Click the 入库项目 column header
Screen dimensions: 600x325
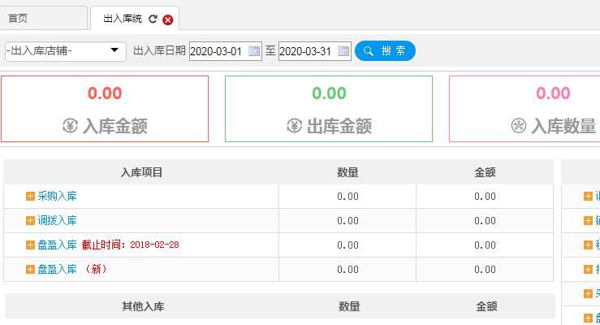click(x=141, y=172)
